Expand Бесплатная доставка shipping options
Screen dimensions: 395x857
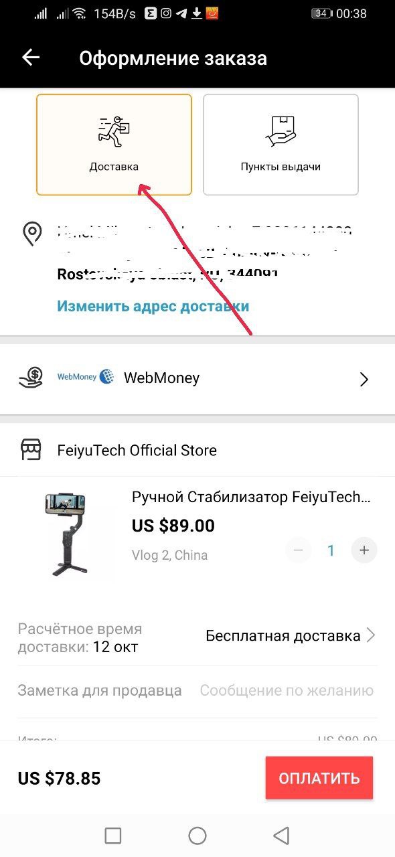(x=291, y=635)
